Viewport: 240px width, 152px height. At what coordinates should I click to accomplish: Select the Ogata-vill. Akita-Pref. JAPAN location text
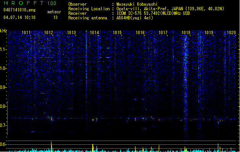point(170,9)
